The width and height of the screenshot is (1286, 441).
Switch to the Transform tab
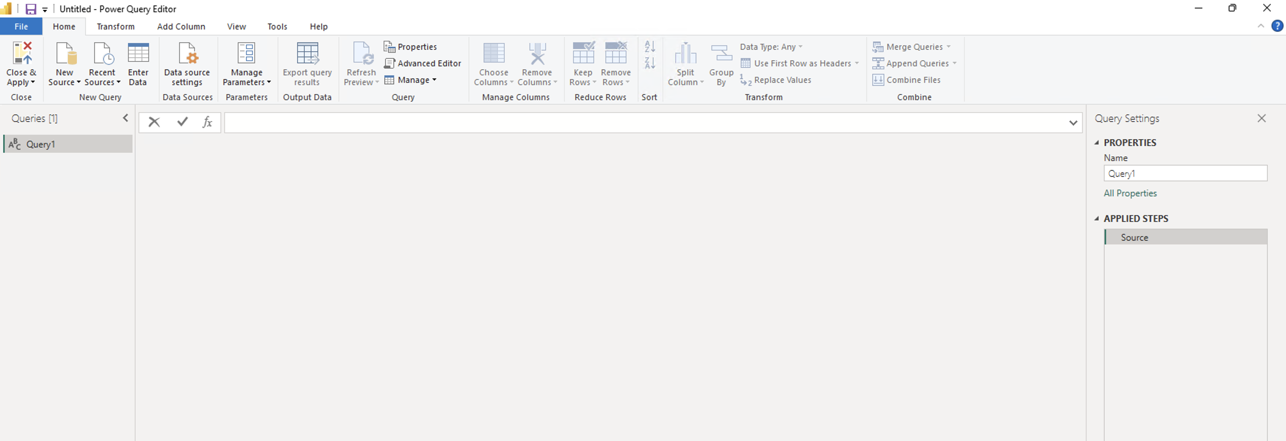pos(115,26)
